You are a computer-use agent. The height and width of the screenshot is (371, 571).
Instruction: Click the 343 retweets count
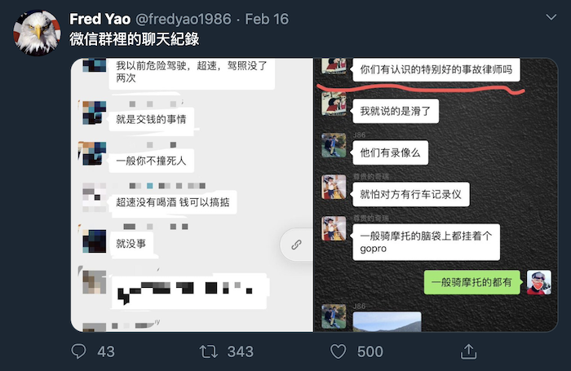pos(241,351)
